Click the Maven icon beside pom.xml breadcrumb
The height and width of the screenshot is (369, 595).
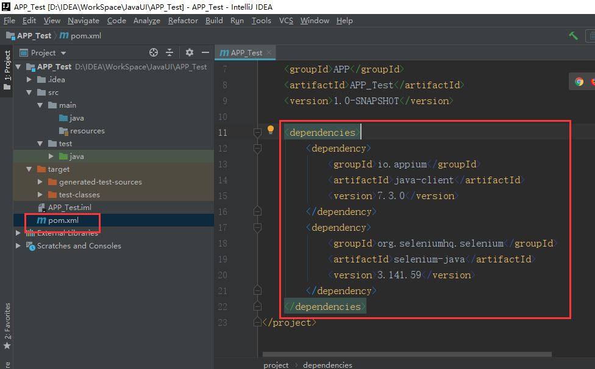[x=64, y=35]
